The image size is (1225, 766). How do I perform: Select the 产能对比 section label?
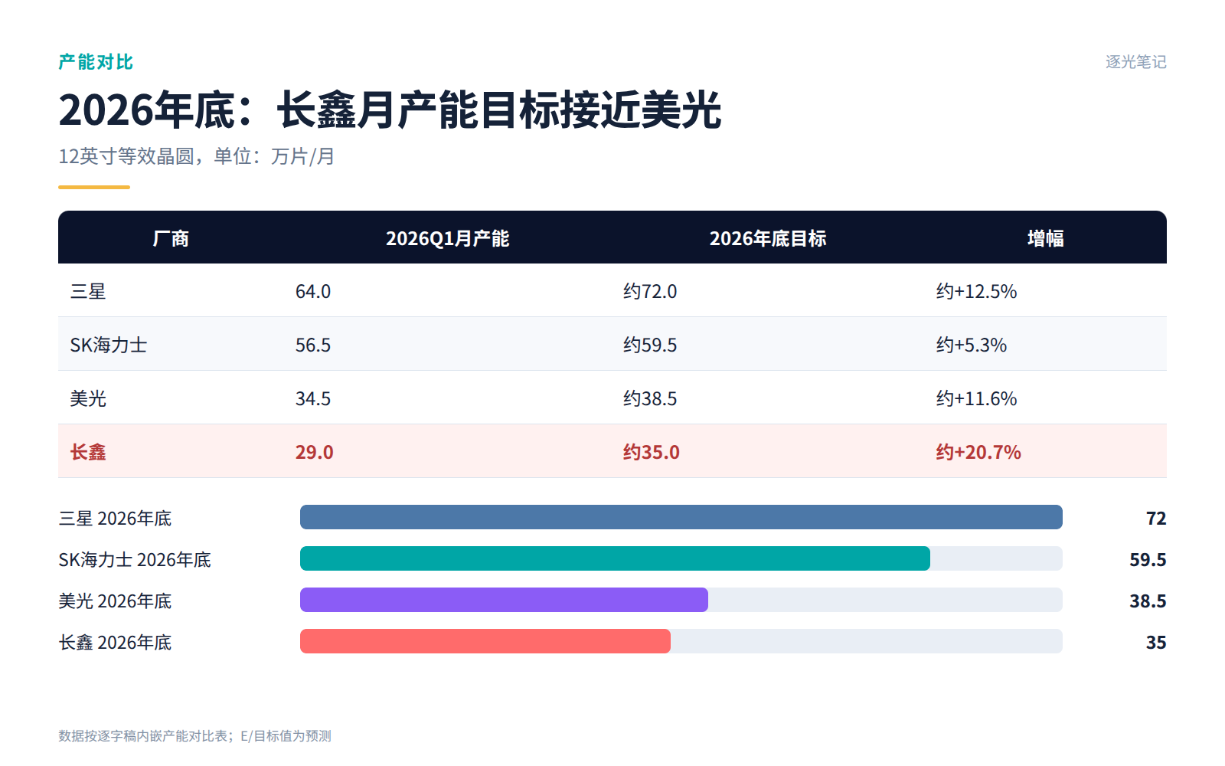click(96, 62)
